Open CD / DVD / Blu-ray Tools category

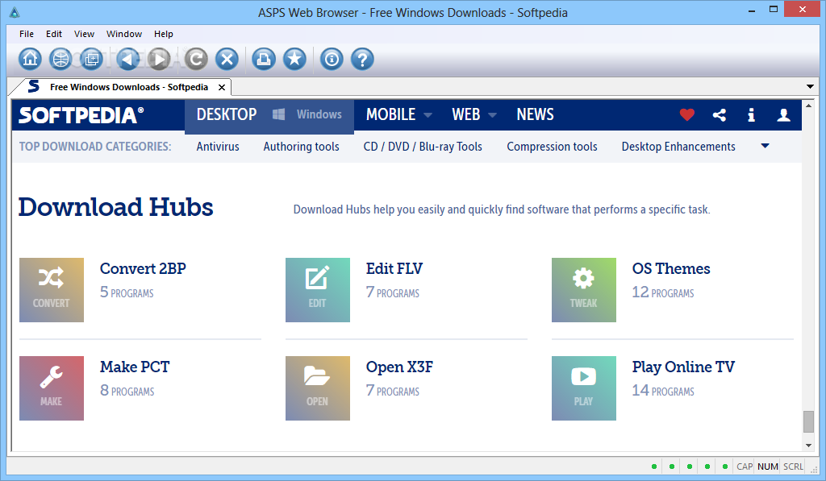point(423,147)
